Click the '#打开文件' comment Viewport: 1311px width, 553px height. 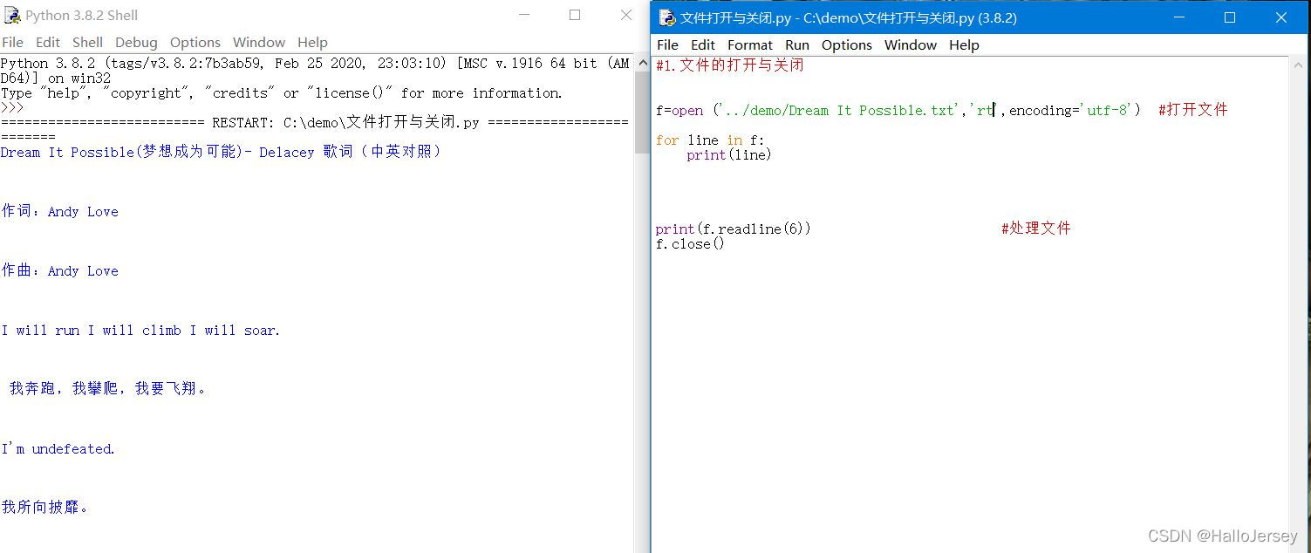[x=1193, y=110]
